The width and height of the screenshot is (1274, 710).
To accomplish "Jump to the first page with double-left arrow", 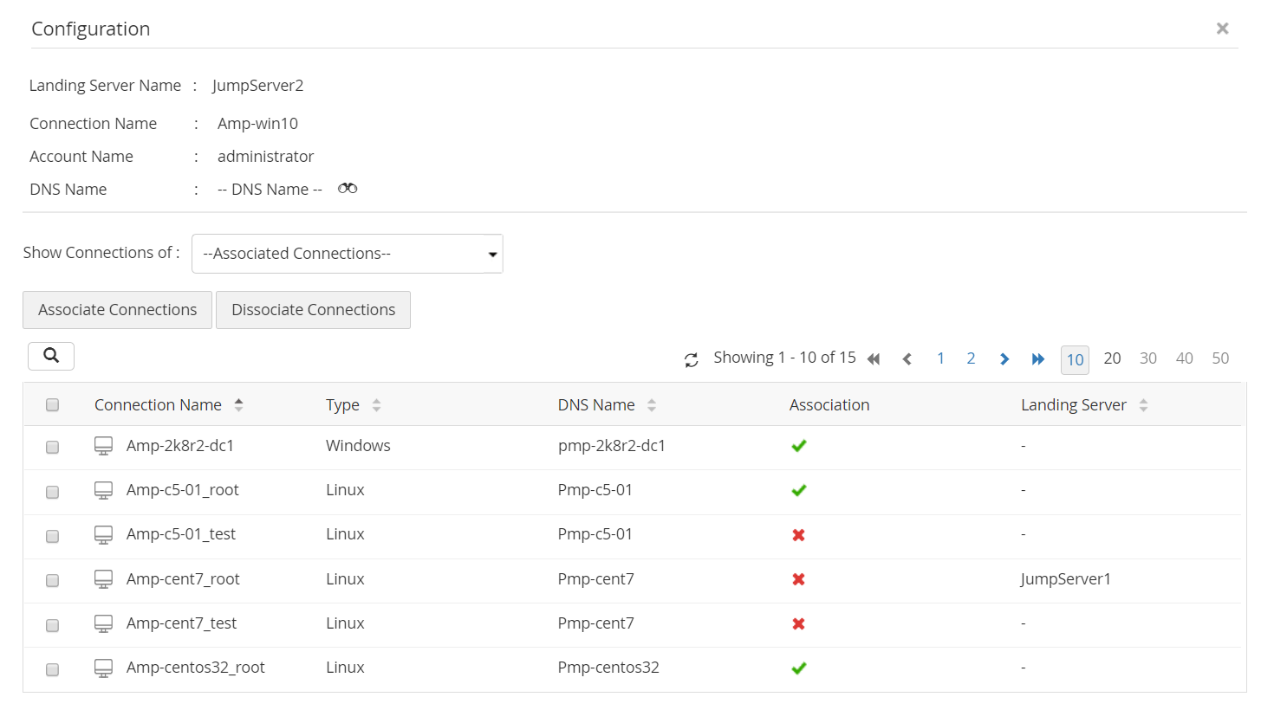I will [874, 358].
